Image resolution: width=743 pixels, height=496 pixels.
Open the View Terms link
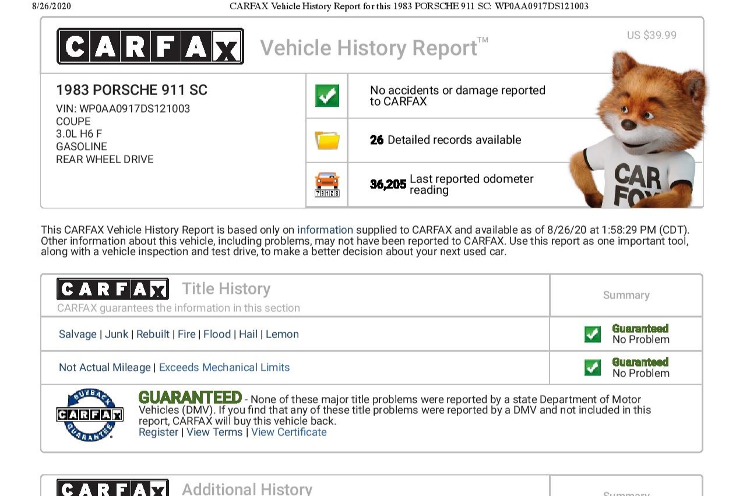coord(214,432)
